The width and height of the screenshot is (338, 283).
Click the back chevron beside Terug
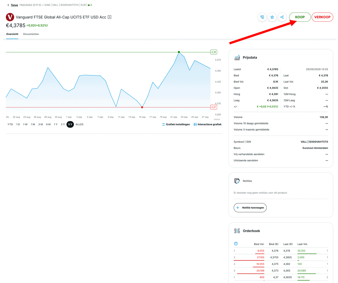8,5
